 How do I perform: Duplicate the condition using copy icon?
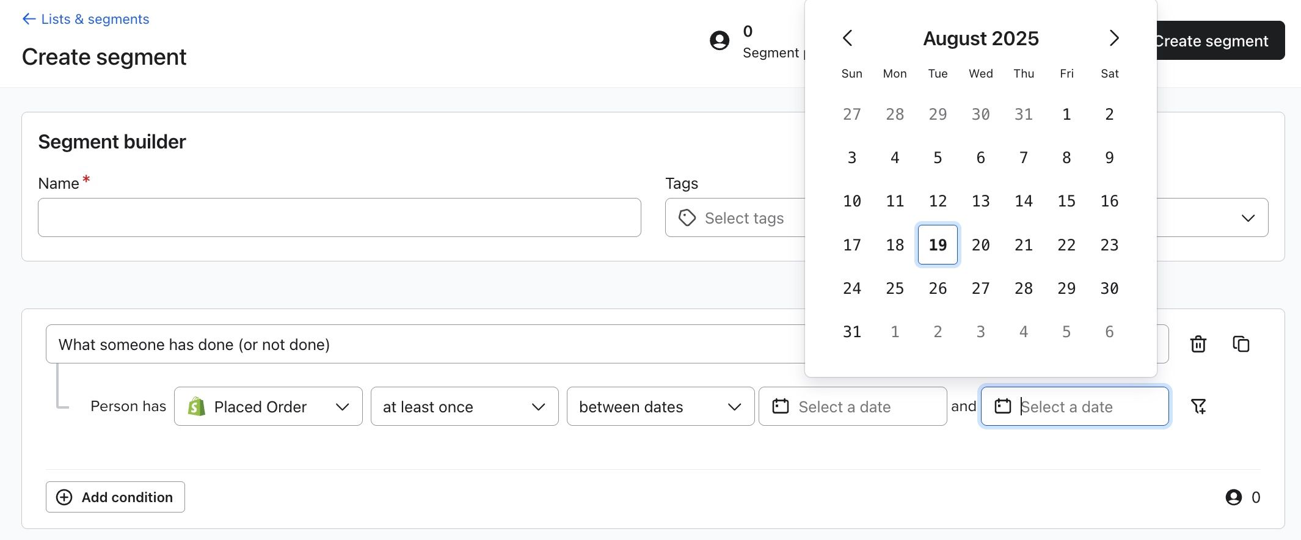1241,345
